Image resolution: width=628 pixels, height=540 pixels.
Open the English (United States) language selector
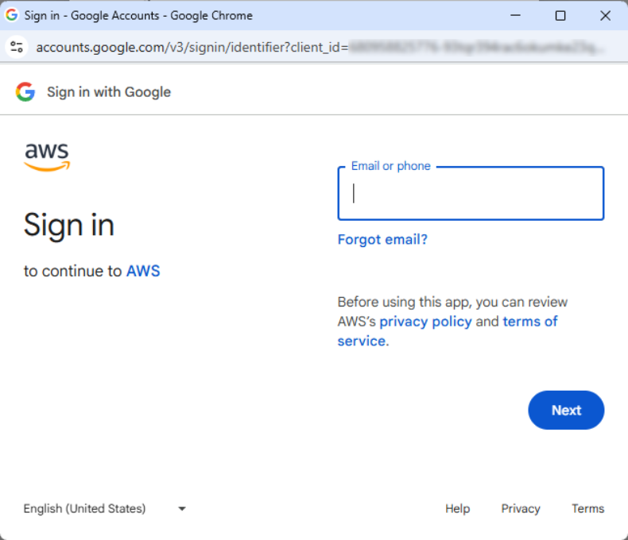tap(85, 509)
